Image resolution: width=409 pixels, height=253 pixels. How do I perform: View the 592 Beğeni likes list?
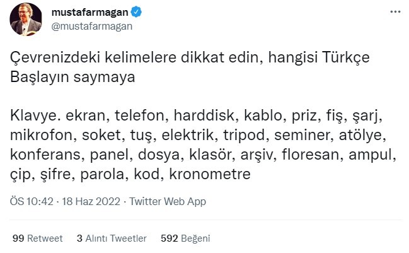coord(185,238)
